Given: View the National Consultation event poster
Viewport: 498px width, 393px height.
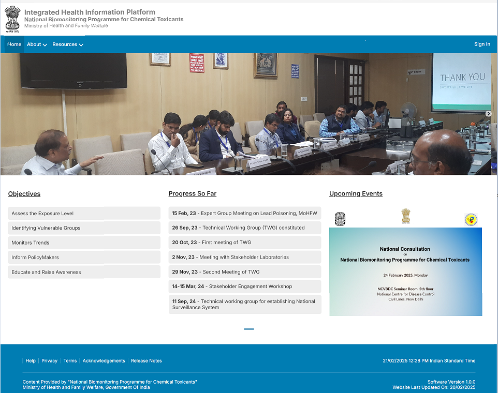Looking at the screenshot, I should click(405, 271).
